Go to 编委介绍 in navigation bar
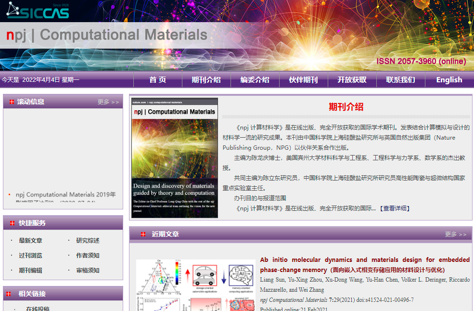 [255, 80]
